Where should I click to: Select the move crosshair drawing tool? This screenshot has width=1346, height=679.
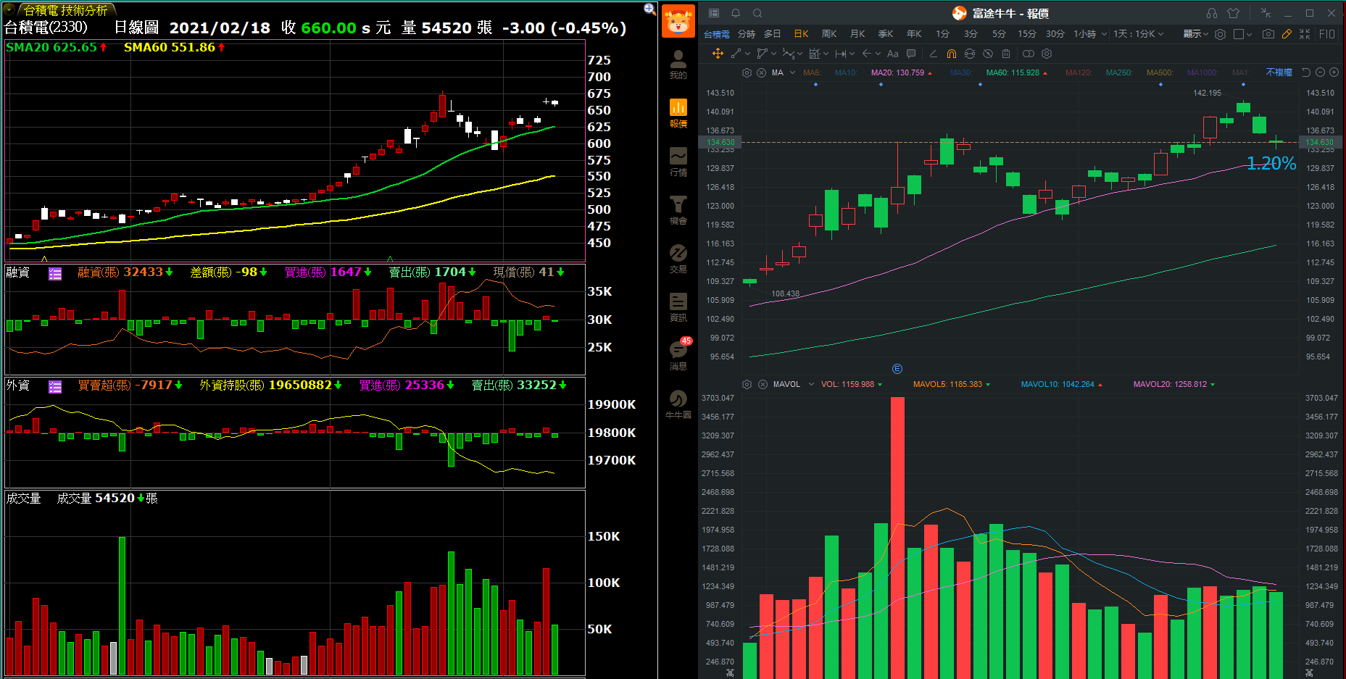point(718,54)
